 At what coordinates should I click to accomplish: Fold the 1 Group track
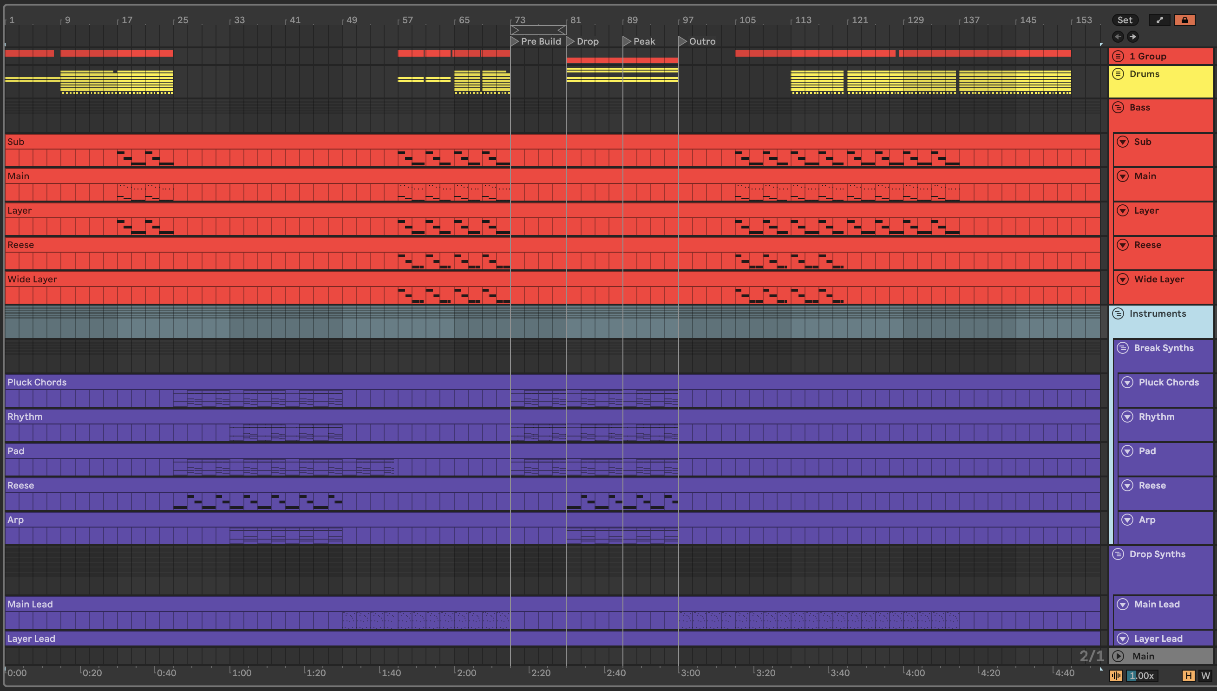1119,56
